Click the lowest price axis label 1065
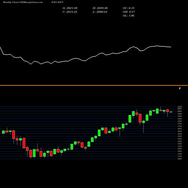Image resolution: width=188 pixels, height=188 pixels. (180, 159)
